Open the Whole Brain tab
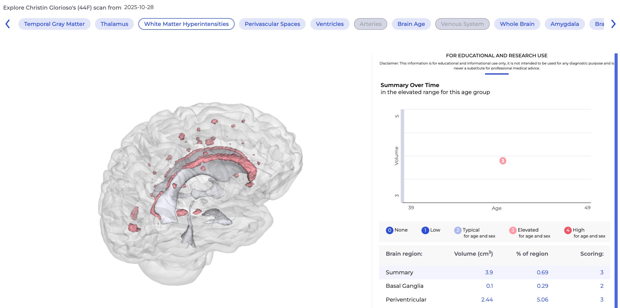 pyautogui.click(x=517, y=24)
